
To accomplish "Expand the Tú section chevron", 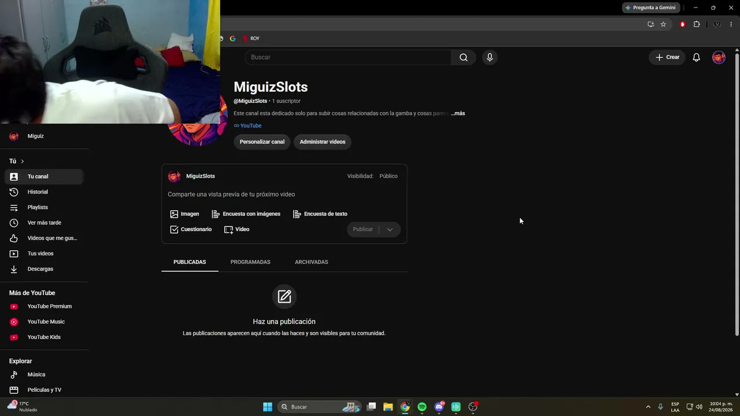I will coord(22,161).
